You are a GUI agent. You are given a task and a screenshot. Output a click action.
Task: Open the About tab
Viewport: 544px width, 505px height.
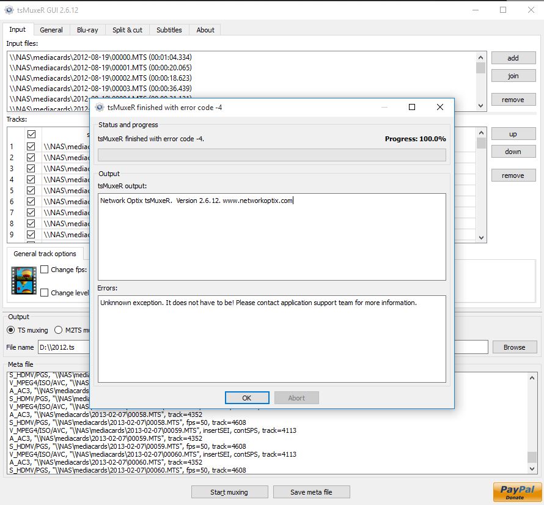(x=205, y=30)
